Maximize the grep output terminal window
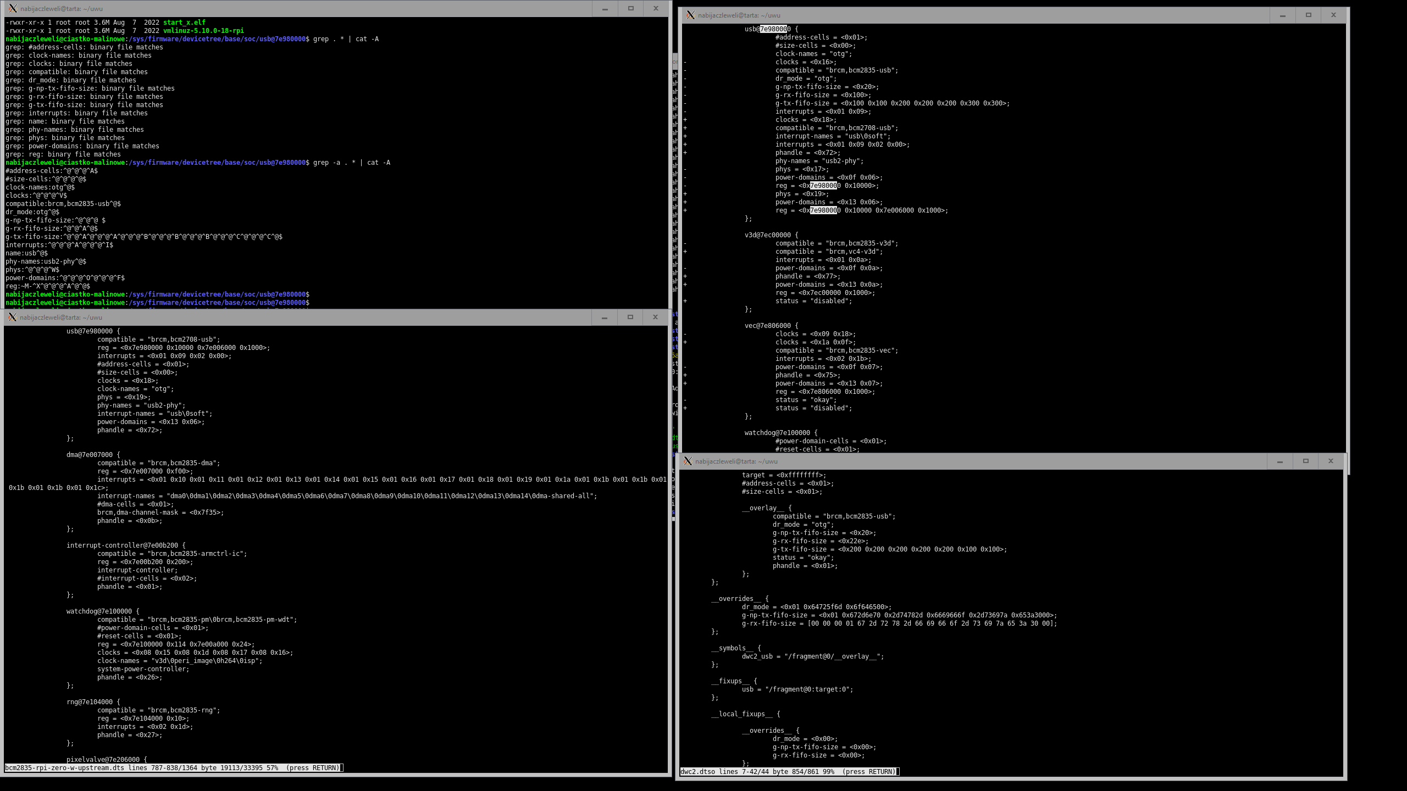This screenshot has width=1407, height=791. [x=631, y=9]
